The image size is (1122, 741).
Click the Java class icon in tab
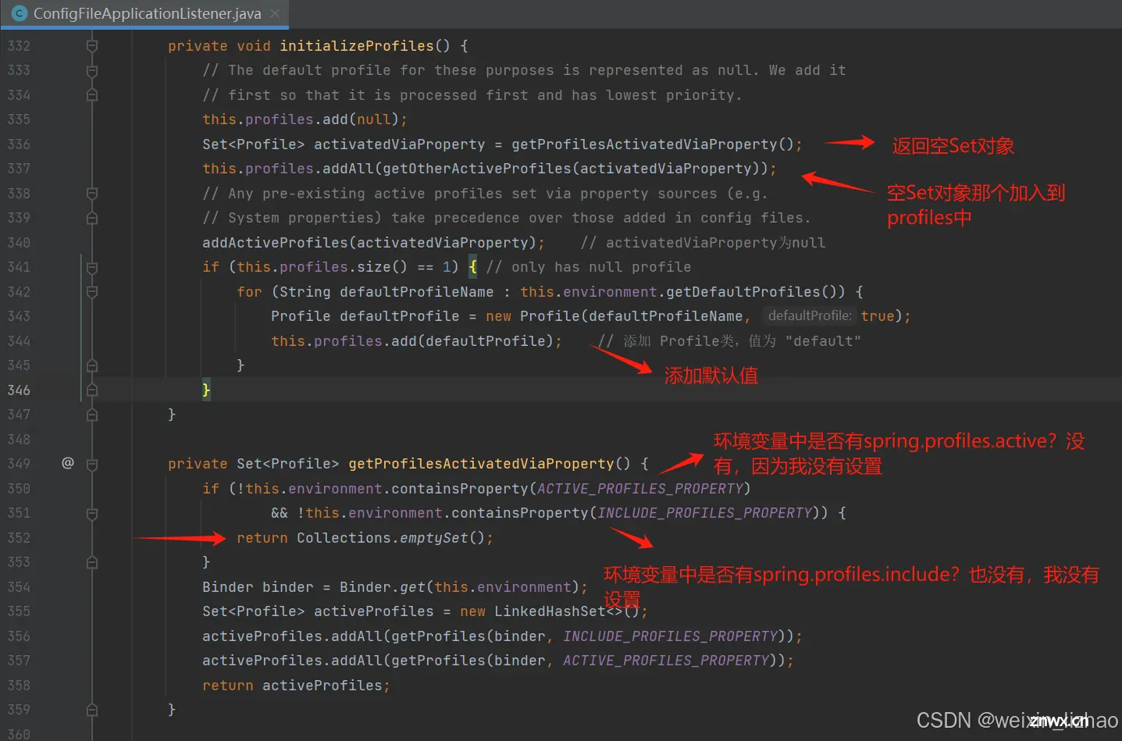20,13
